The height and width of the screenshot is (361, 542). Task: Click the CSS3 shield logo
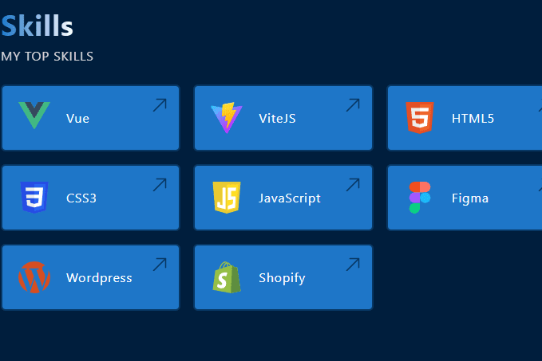pyautogui.click(x=34, y=198)
